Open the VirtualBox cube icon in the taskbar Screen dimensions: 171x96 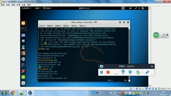pos(30,93)
